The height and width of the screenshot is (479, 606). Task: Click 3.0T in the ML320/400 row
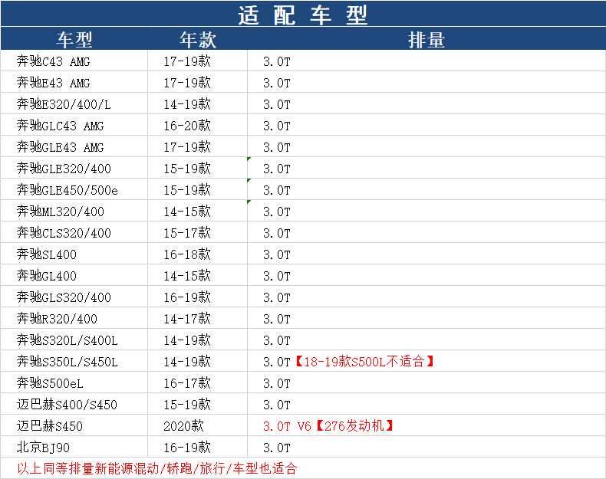pyautogui.click(x=276, y=212)
